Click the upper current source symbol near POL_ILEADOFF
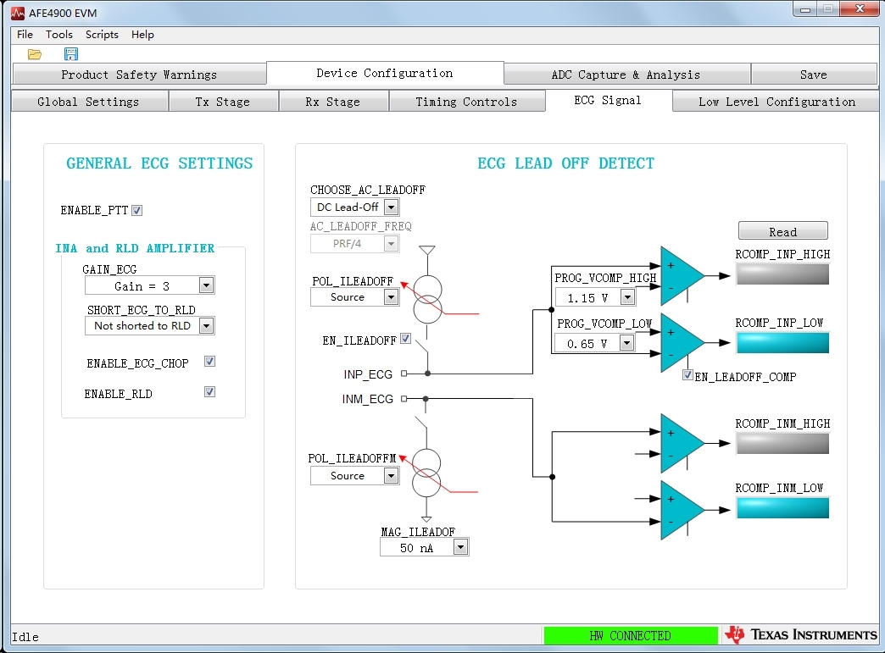The image size is (885, 653). [x=427, y=300]
